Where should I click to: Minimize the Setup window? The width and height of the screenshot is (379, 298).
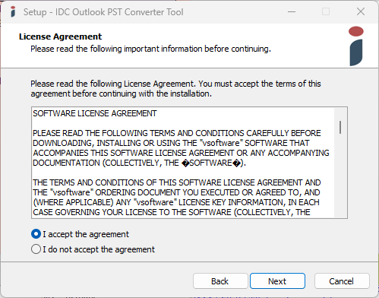click(292, 11)
